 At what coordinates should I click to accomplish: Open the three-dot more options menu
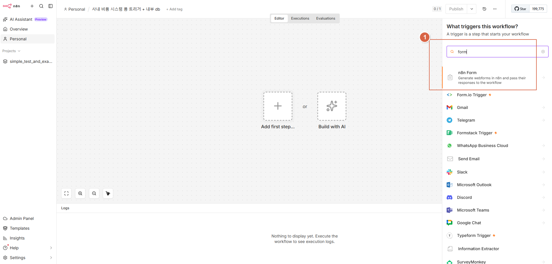click(x=495, y=9)
